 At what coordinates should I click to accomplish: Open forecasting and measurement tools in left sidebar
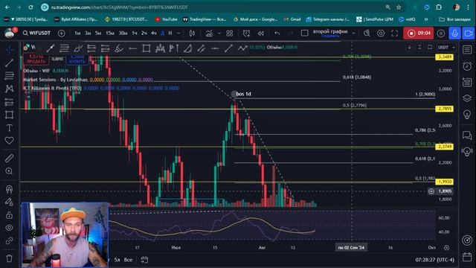pyautogui.click(x=9, y=102)
